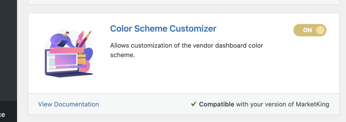Click the bottom edge of the card above
346x122 pixels.
[183, 4]
